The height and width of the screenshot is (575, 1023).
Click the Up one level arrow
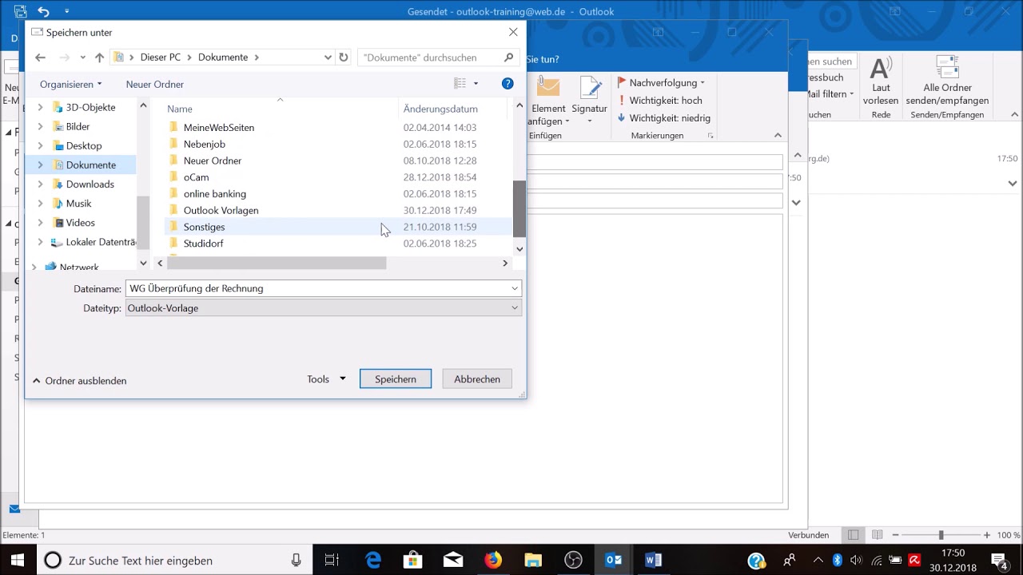pos(99,57)
